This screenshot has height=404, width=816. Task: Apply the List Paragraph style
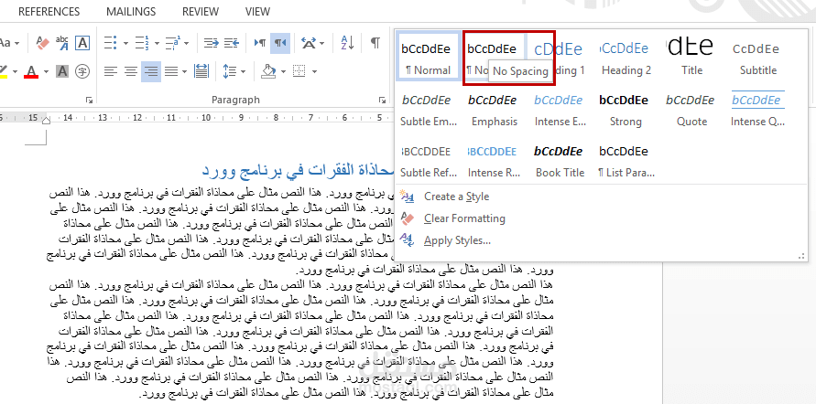click(x=626, y=161)
